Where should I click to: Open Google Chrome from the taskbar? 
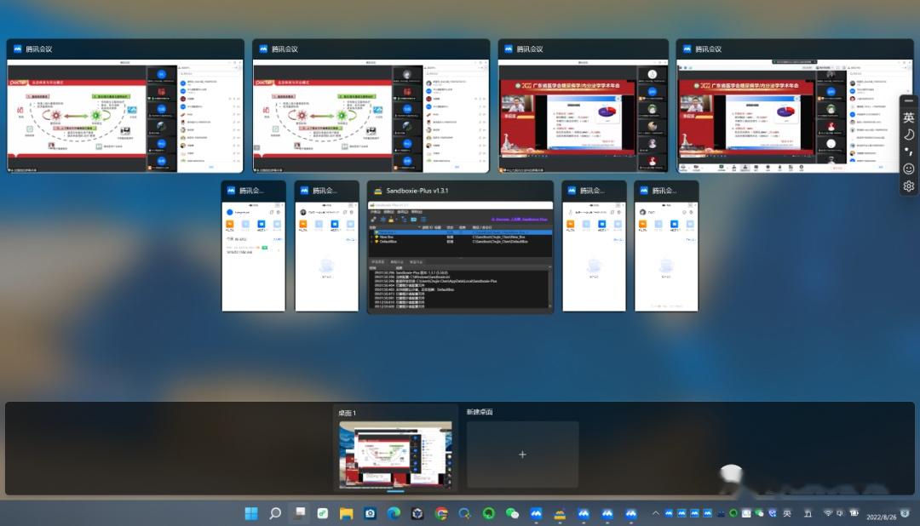pos(441,514)
